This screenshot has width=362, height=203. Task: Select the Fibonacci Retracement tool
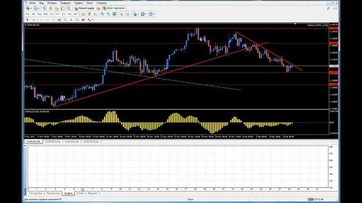coord(66,20)
